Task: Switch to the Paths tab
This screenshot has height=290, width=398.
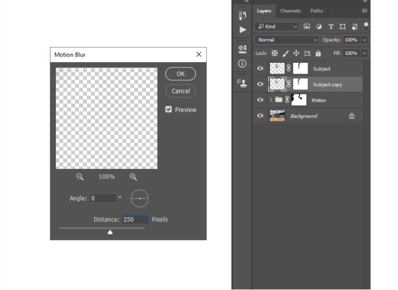Action: (x=317, y=11)
